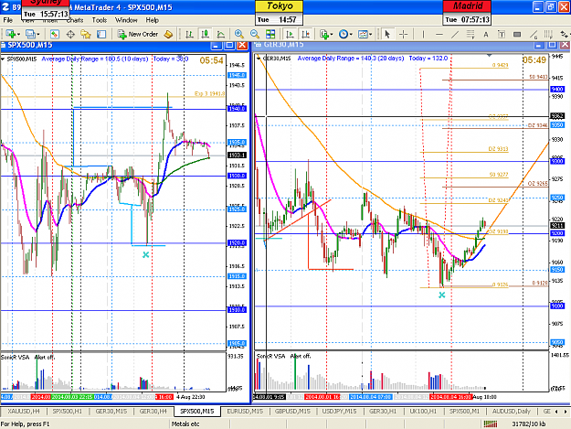
Task: Switch to the GER30,H4 chart tab
Action: click(153, 411)
